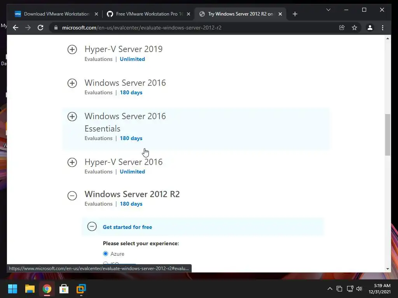This screenshot has width=398, height=298.
Task: Expand the Hyper-V Server 2019 section
Action: [x=72, y=49]
